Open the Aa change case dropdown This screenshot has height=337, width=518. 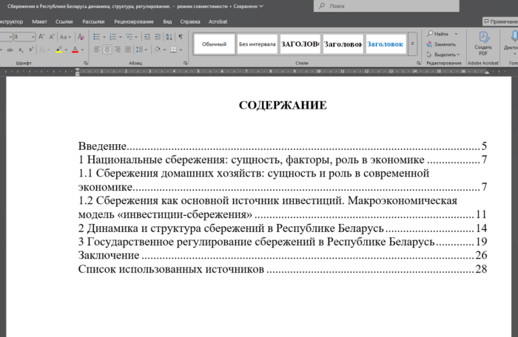coord(65,37)
